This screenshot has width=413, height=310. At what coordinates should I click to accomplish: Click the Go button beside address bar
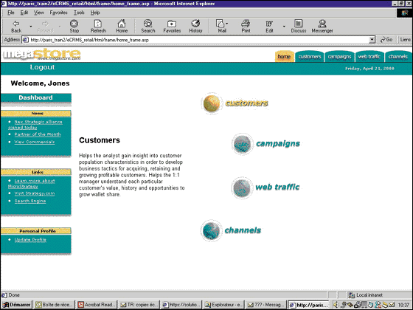point(386,40)
